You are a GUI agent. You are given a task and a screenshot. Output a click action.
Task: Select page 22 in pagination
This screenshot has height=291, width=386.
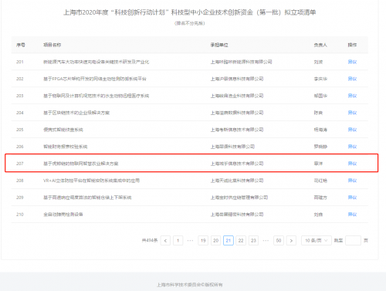(241, 241)
